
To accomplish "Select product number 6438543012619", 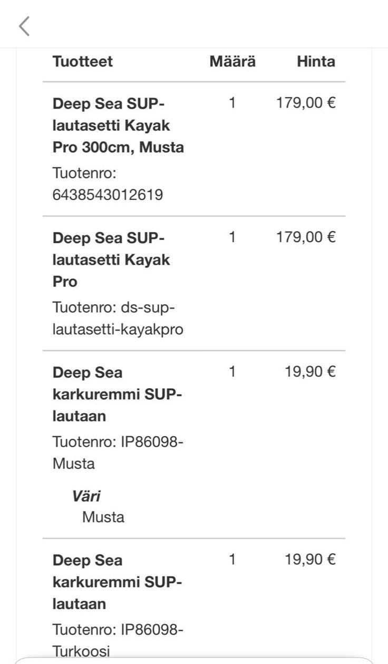I will click(x=108, y=195).
